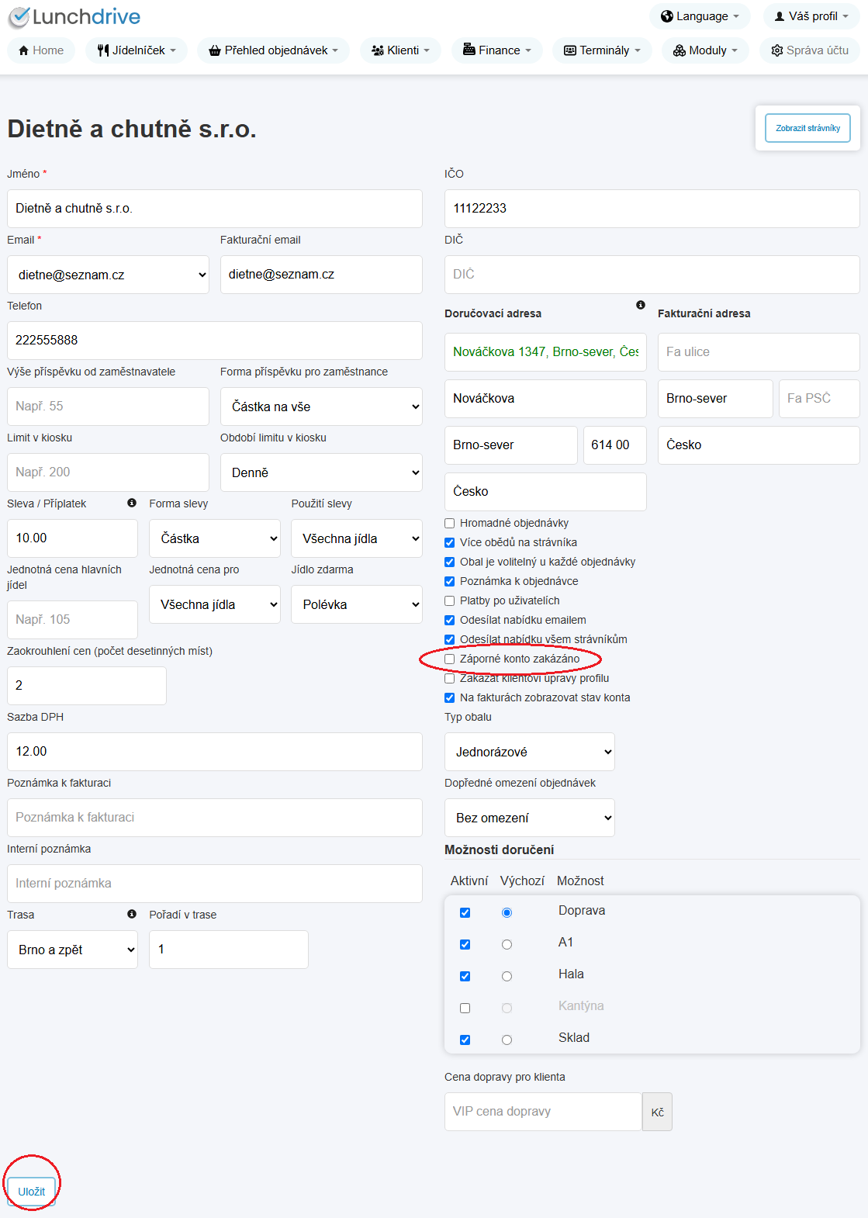
Task: Select Doprava default radio button
Action: (x=507, y=912)
